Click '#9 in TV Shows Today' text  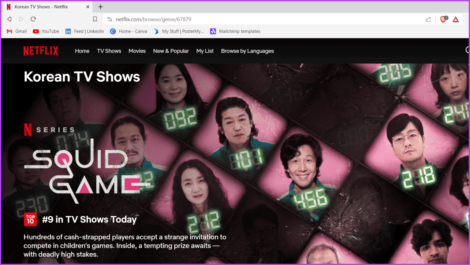[89, 219]
